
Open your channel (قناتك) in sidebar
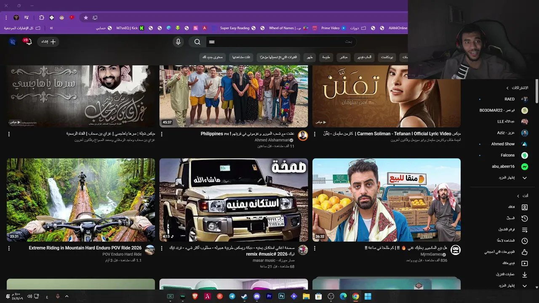click(x=503, y=207)
